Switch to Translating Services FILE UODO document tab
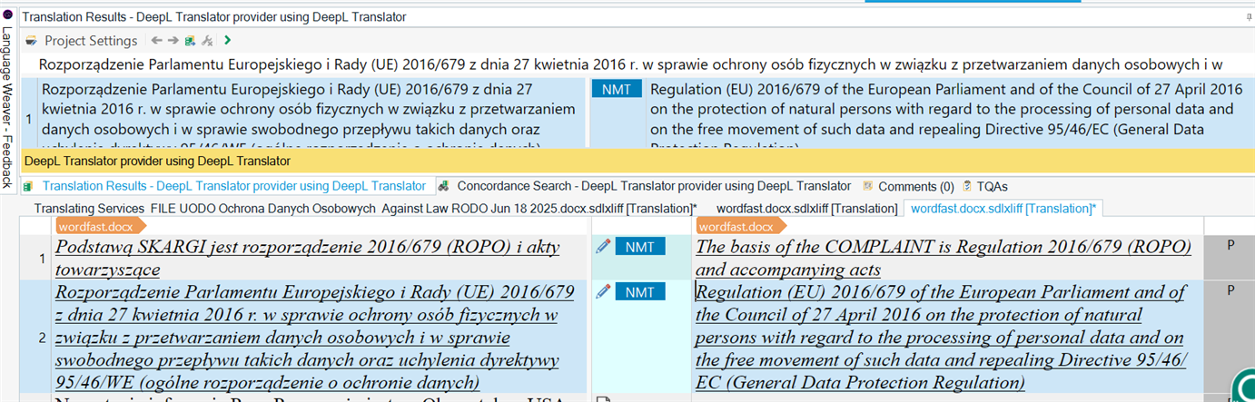This screenshot has height=402, width=1255. tap(363, 209)
